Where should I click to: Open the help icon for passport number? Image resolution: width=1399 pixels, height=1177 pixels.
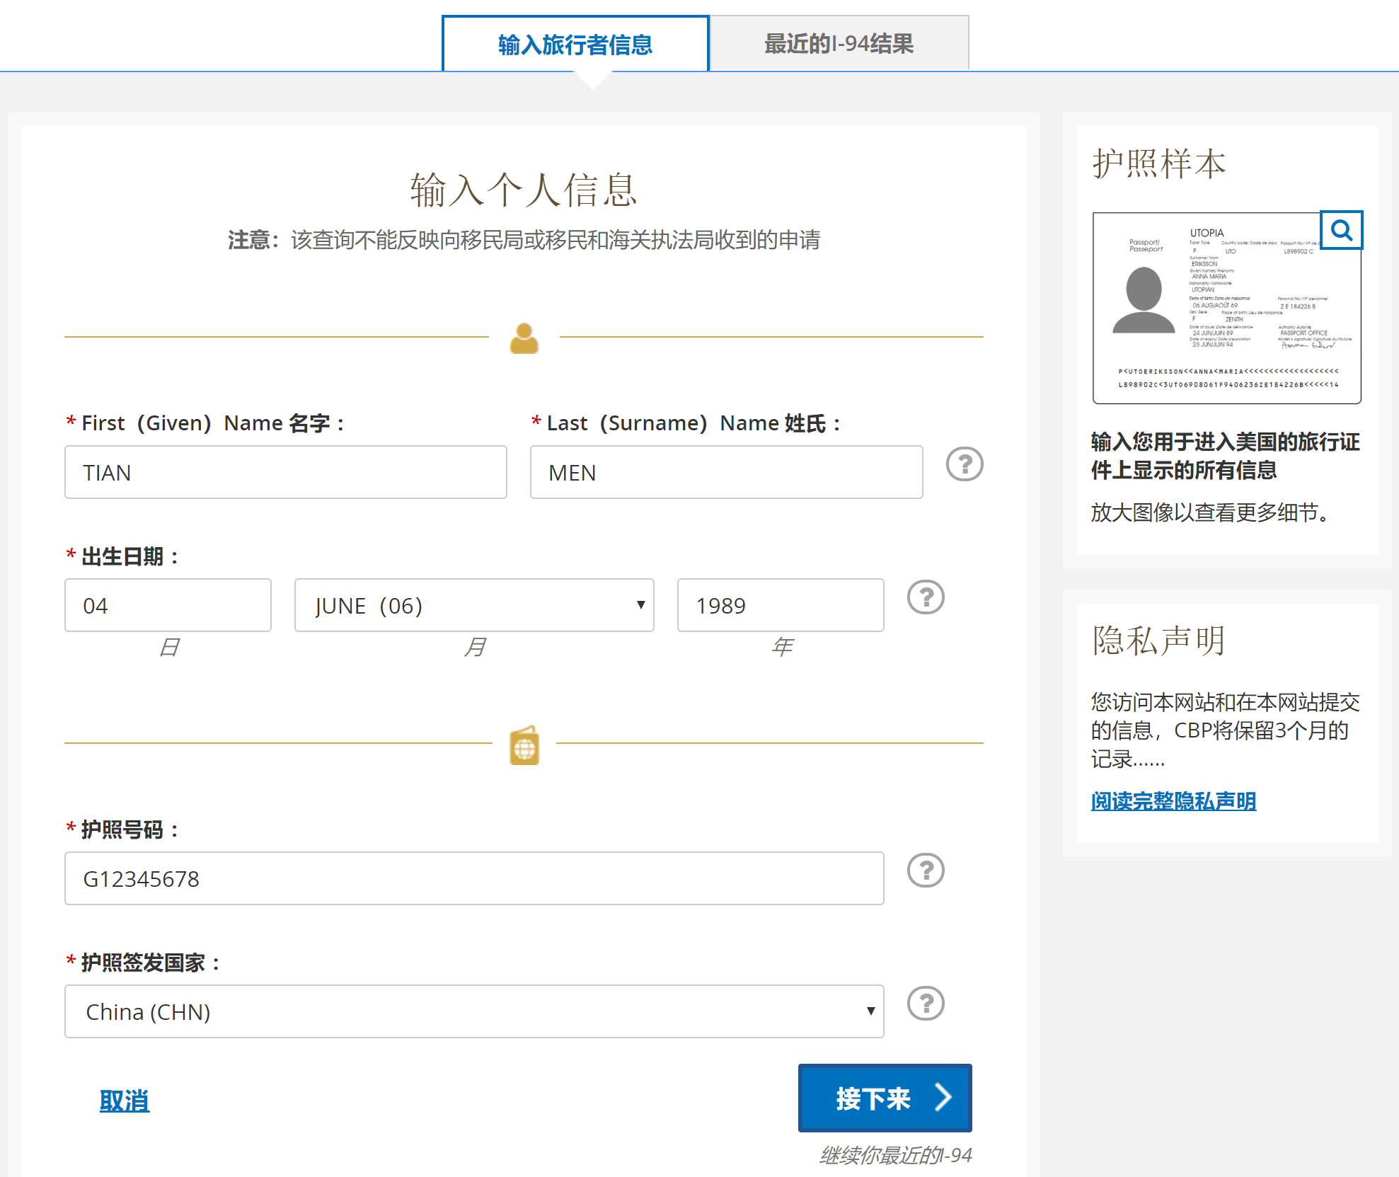pyautogui.click(x=926, y=871)
